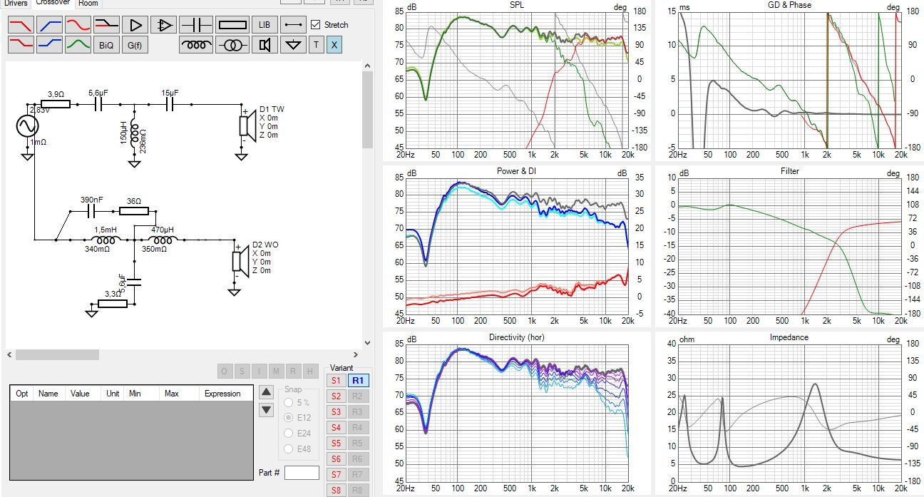This screenshot has width=924, height=497.
Task: Pick the resistor component tool
Action: click(x=232, y=25)
